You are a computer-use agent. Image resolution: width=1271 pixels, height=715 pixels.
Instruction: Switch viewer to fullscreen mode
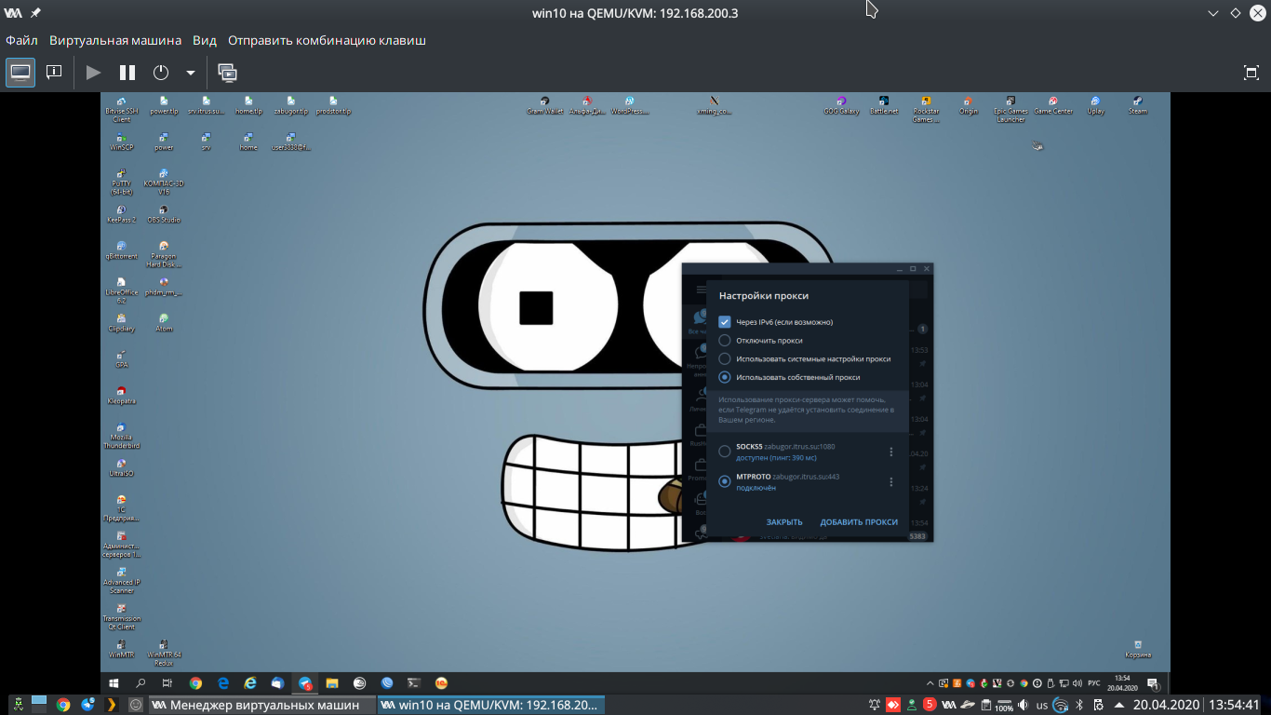pos(1251,72)
